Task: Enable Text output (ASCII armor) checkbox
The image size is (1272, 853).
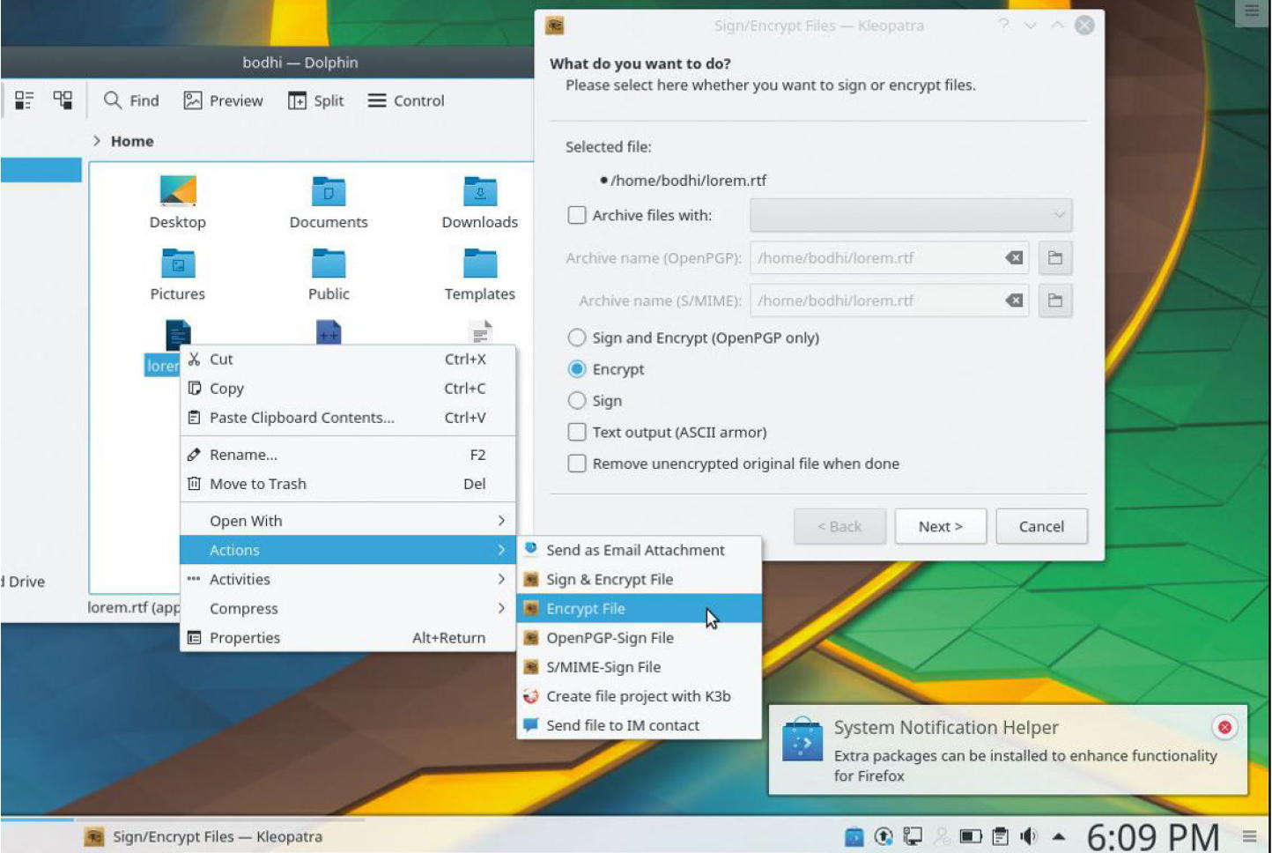Action: [577, 432]
